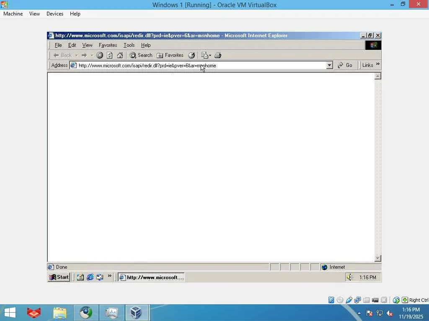429x321 pixels.
Task: Open File Explorer from host taskbar
Action: point(59,313)
